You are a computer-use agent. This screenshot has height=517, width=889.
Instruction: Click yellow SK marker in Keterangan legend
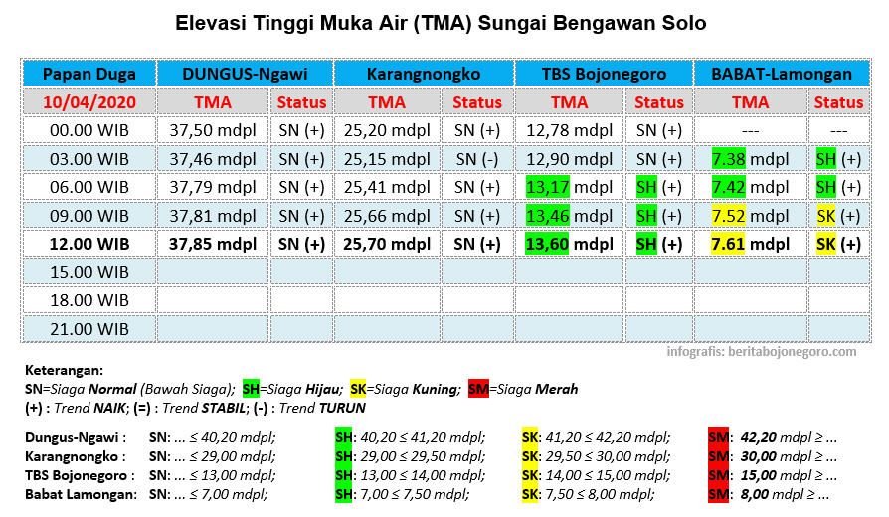(x=358, y=389)
